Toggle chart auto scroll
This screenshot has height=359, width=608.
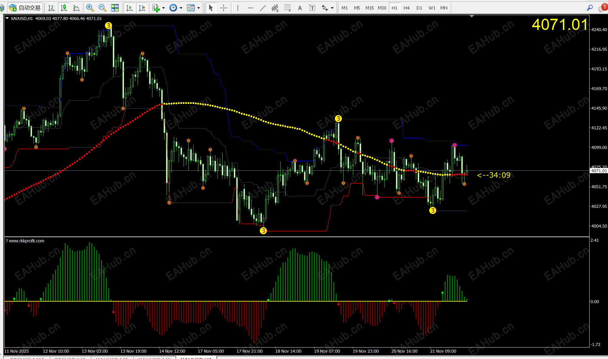point(129,8)
